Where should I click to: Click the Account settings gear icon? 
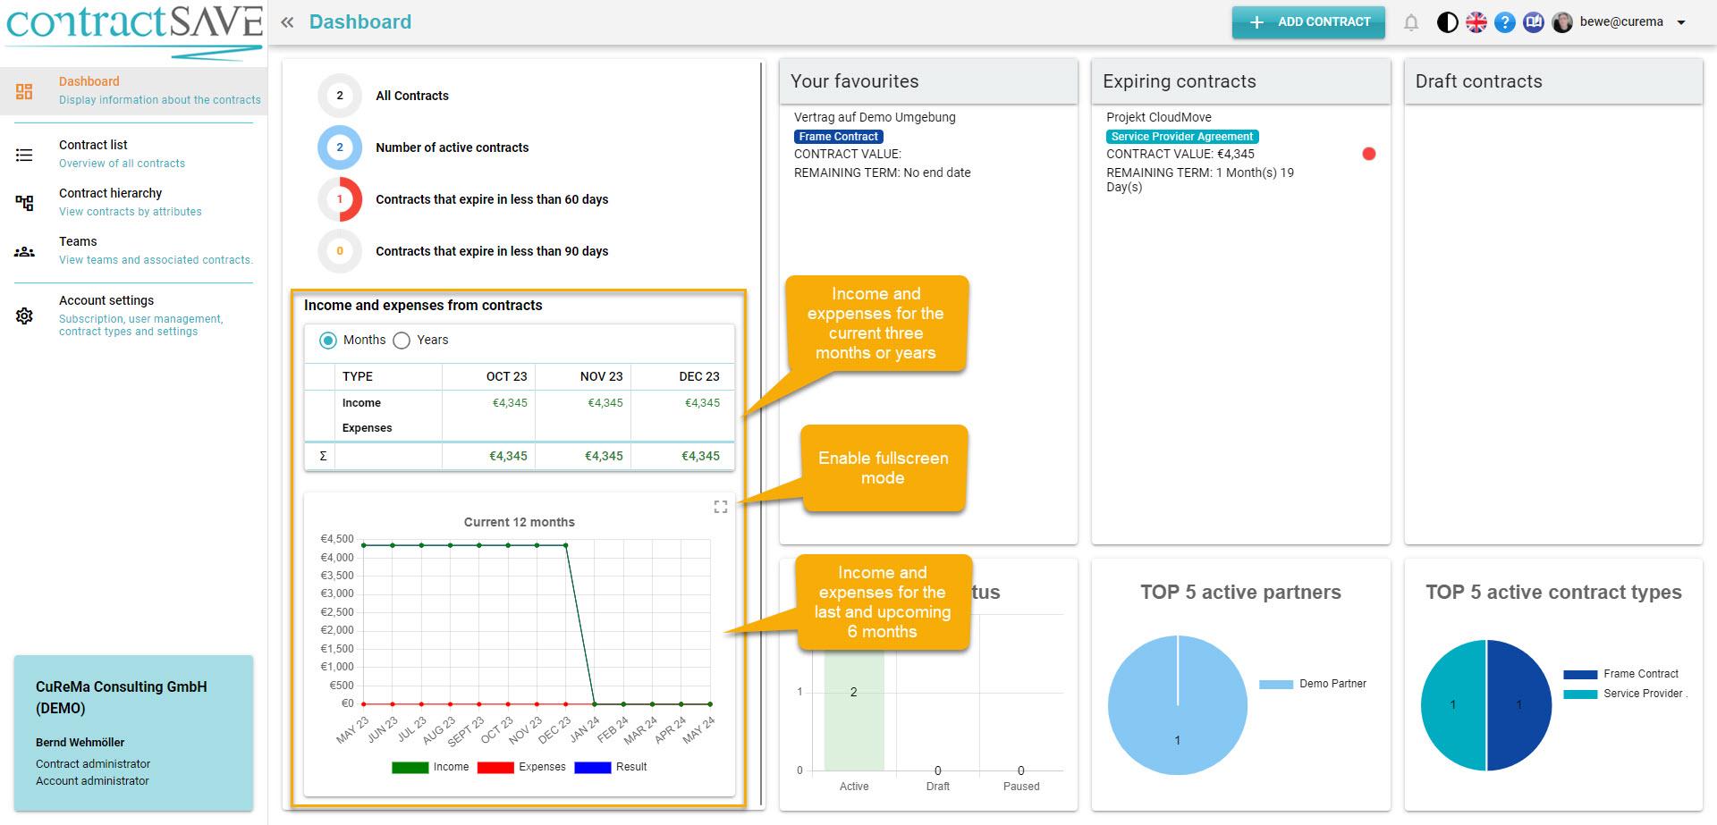(24, 316)
